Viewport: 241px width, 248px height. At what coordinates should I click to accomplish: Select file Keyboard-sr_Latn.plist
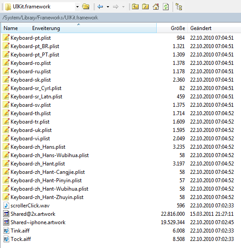(x=36, y=97)
